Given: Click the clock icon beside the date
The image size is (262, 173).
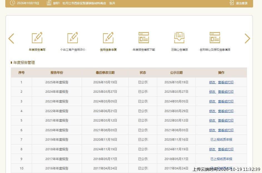Looking at the screenshot, I should [13, 3].
